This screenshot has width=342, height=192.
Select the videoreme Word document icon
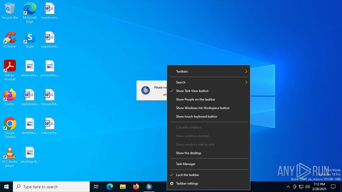click(50, 126)
